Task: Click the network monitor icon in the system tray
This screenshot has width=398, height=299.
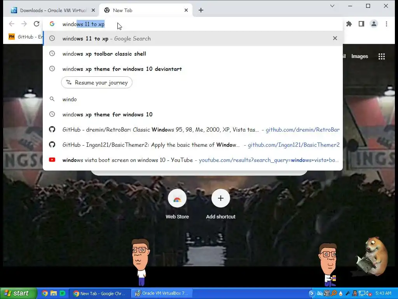Action: pyautogui.click(x=362, y=294)
